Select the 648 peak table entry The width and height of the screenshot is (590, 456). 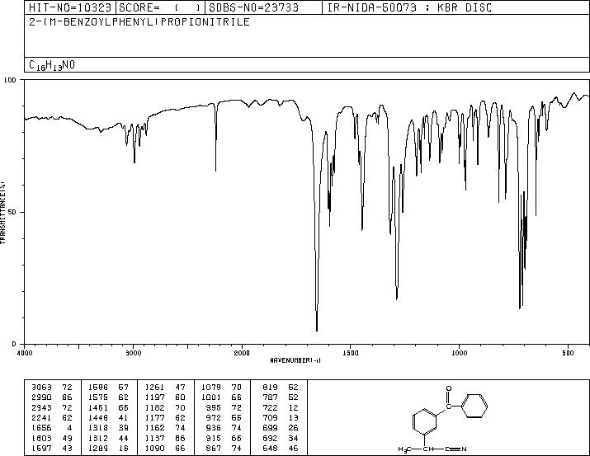(270, 448)
